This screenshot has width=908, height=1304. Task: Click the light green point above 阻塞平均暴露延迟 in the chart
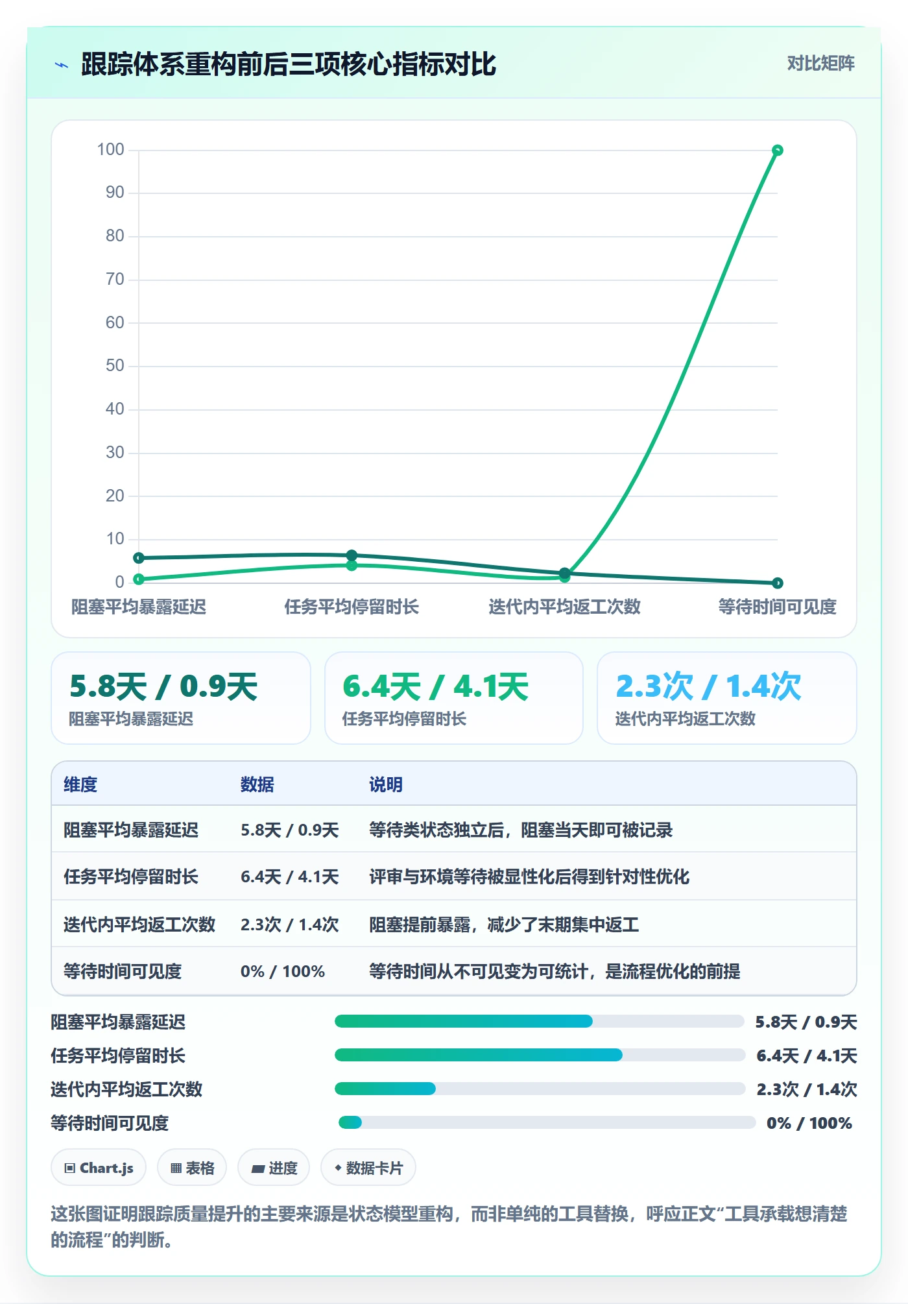(139, 579)
